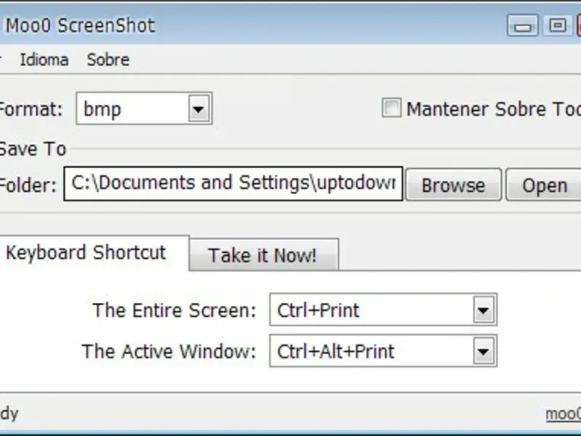Click the Folder path text field

coord(232,183)
